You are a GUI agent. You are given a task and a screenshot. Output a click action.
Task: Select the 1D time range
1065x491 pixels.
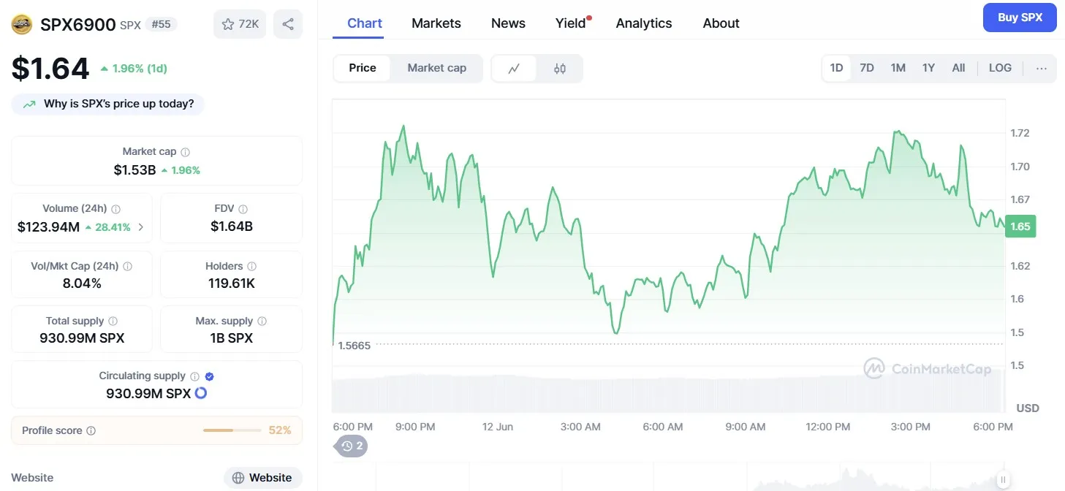coord(837,68)
